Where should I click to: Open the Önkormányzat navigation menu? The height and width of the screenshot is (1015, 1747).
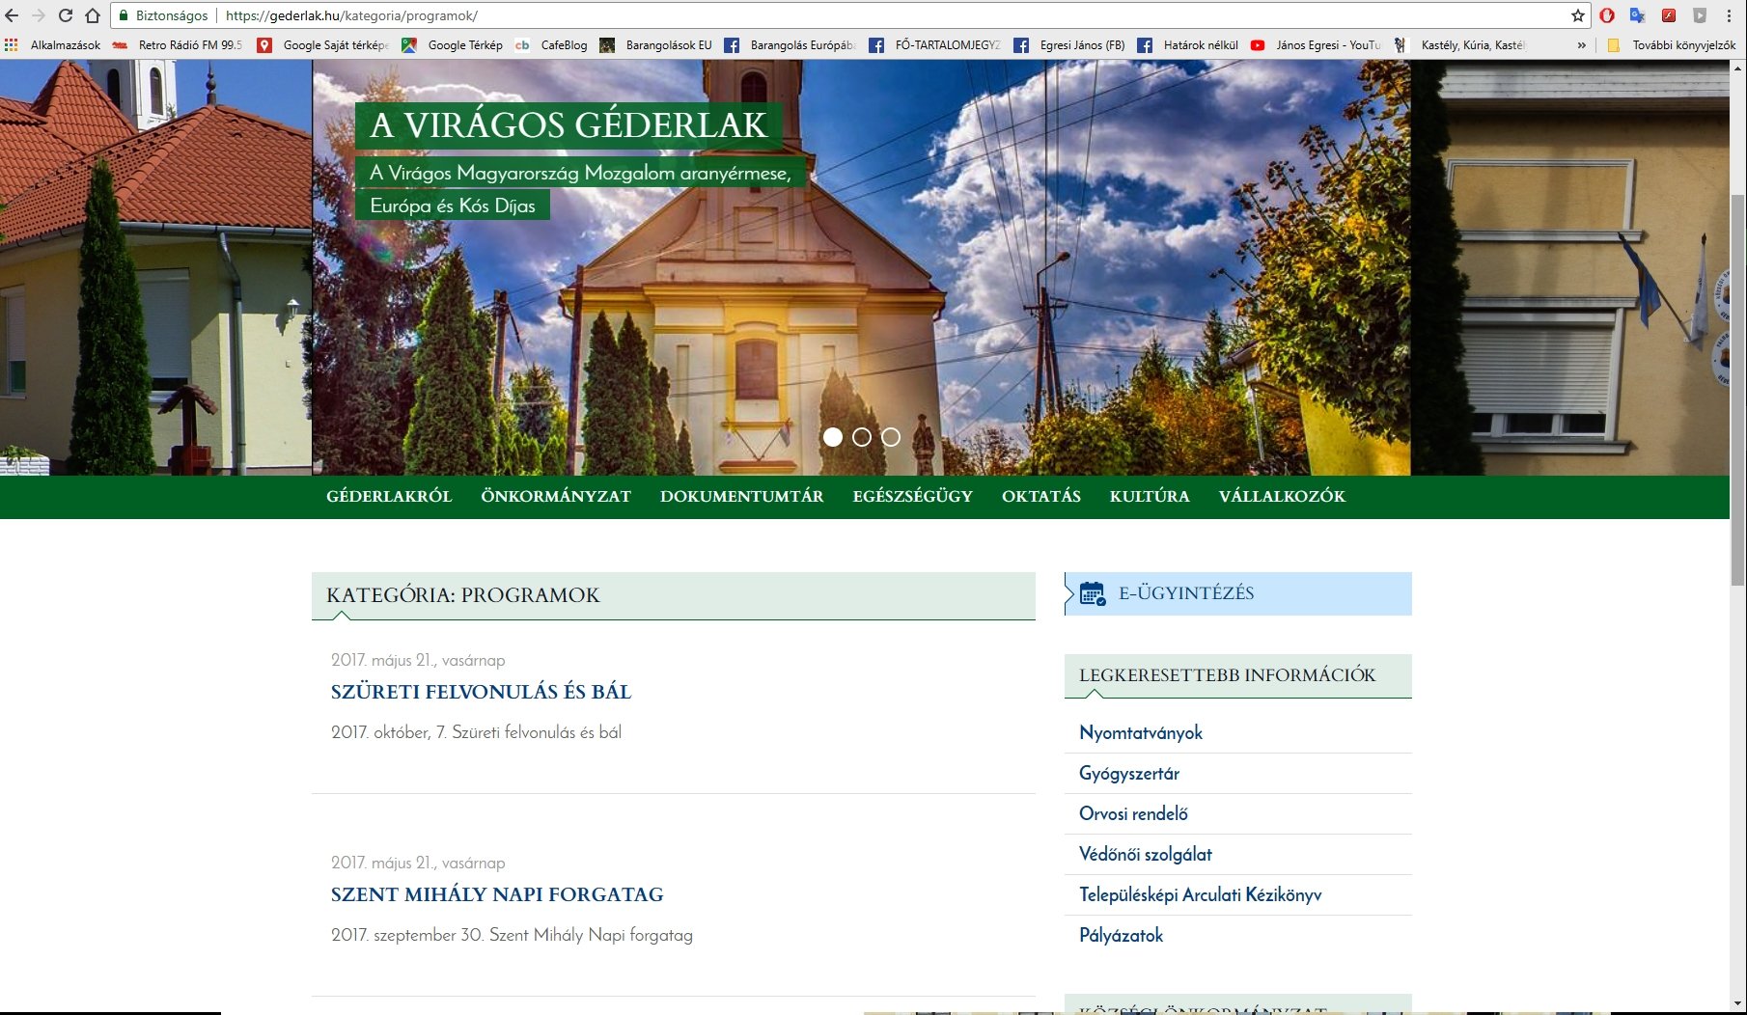coord(556,496)
